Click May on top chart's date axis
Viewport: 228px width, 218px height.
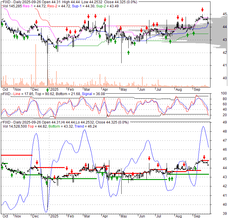coord(124,90)
